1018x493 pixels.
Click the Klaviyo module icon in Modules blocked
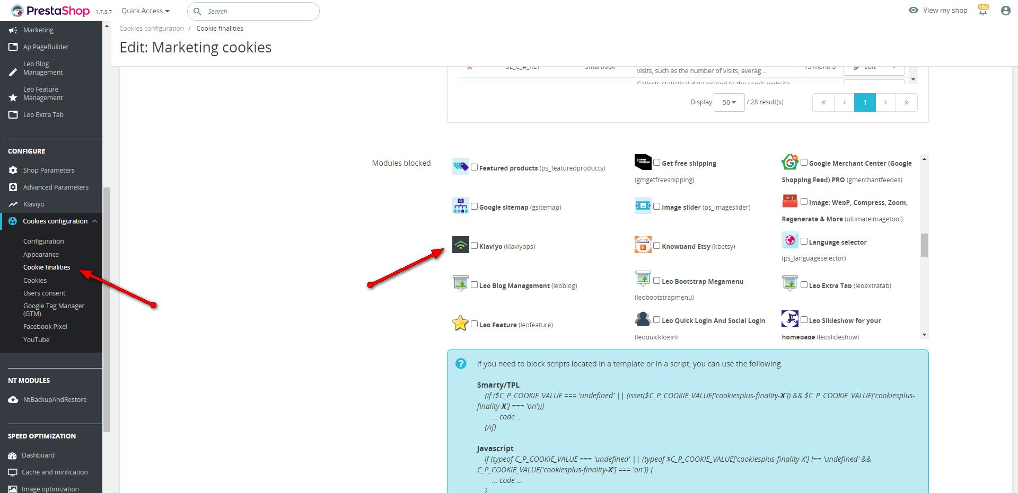pyautogui.click(x=460, y=245)
